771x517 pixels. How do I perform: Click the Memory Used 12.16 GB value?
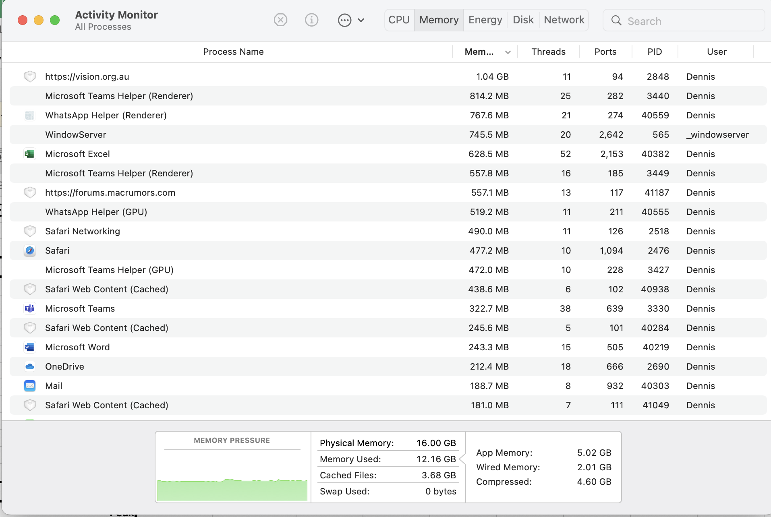click(x=436, y=459)
